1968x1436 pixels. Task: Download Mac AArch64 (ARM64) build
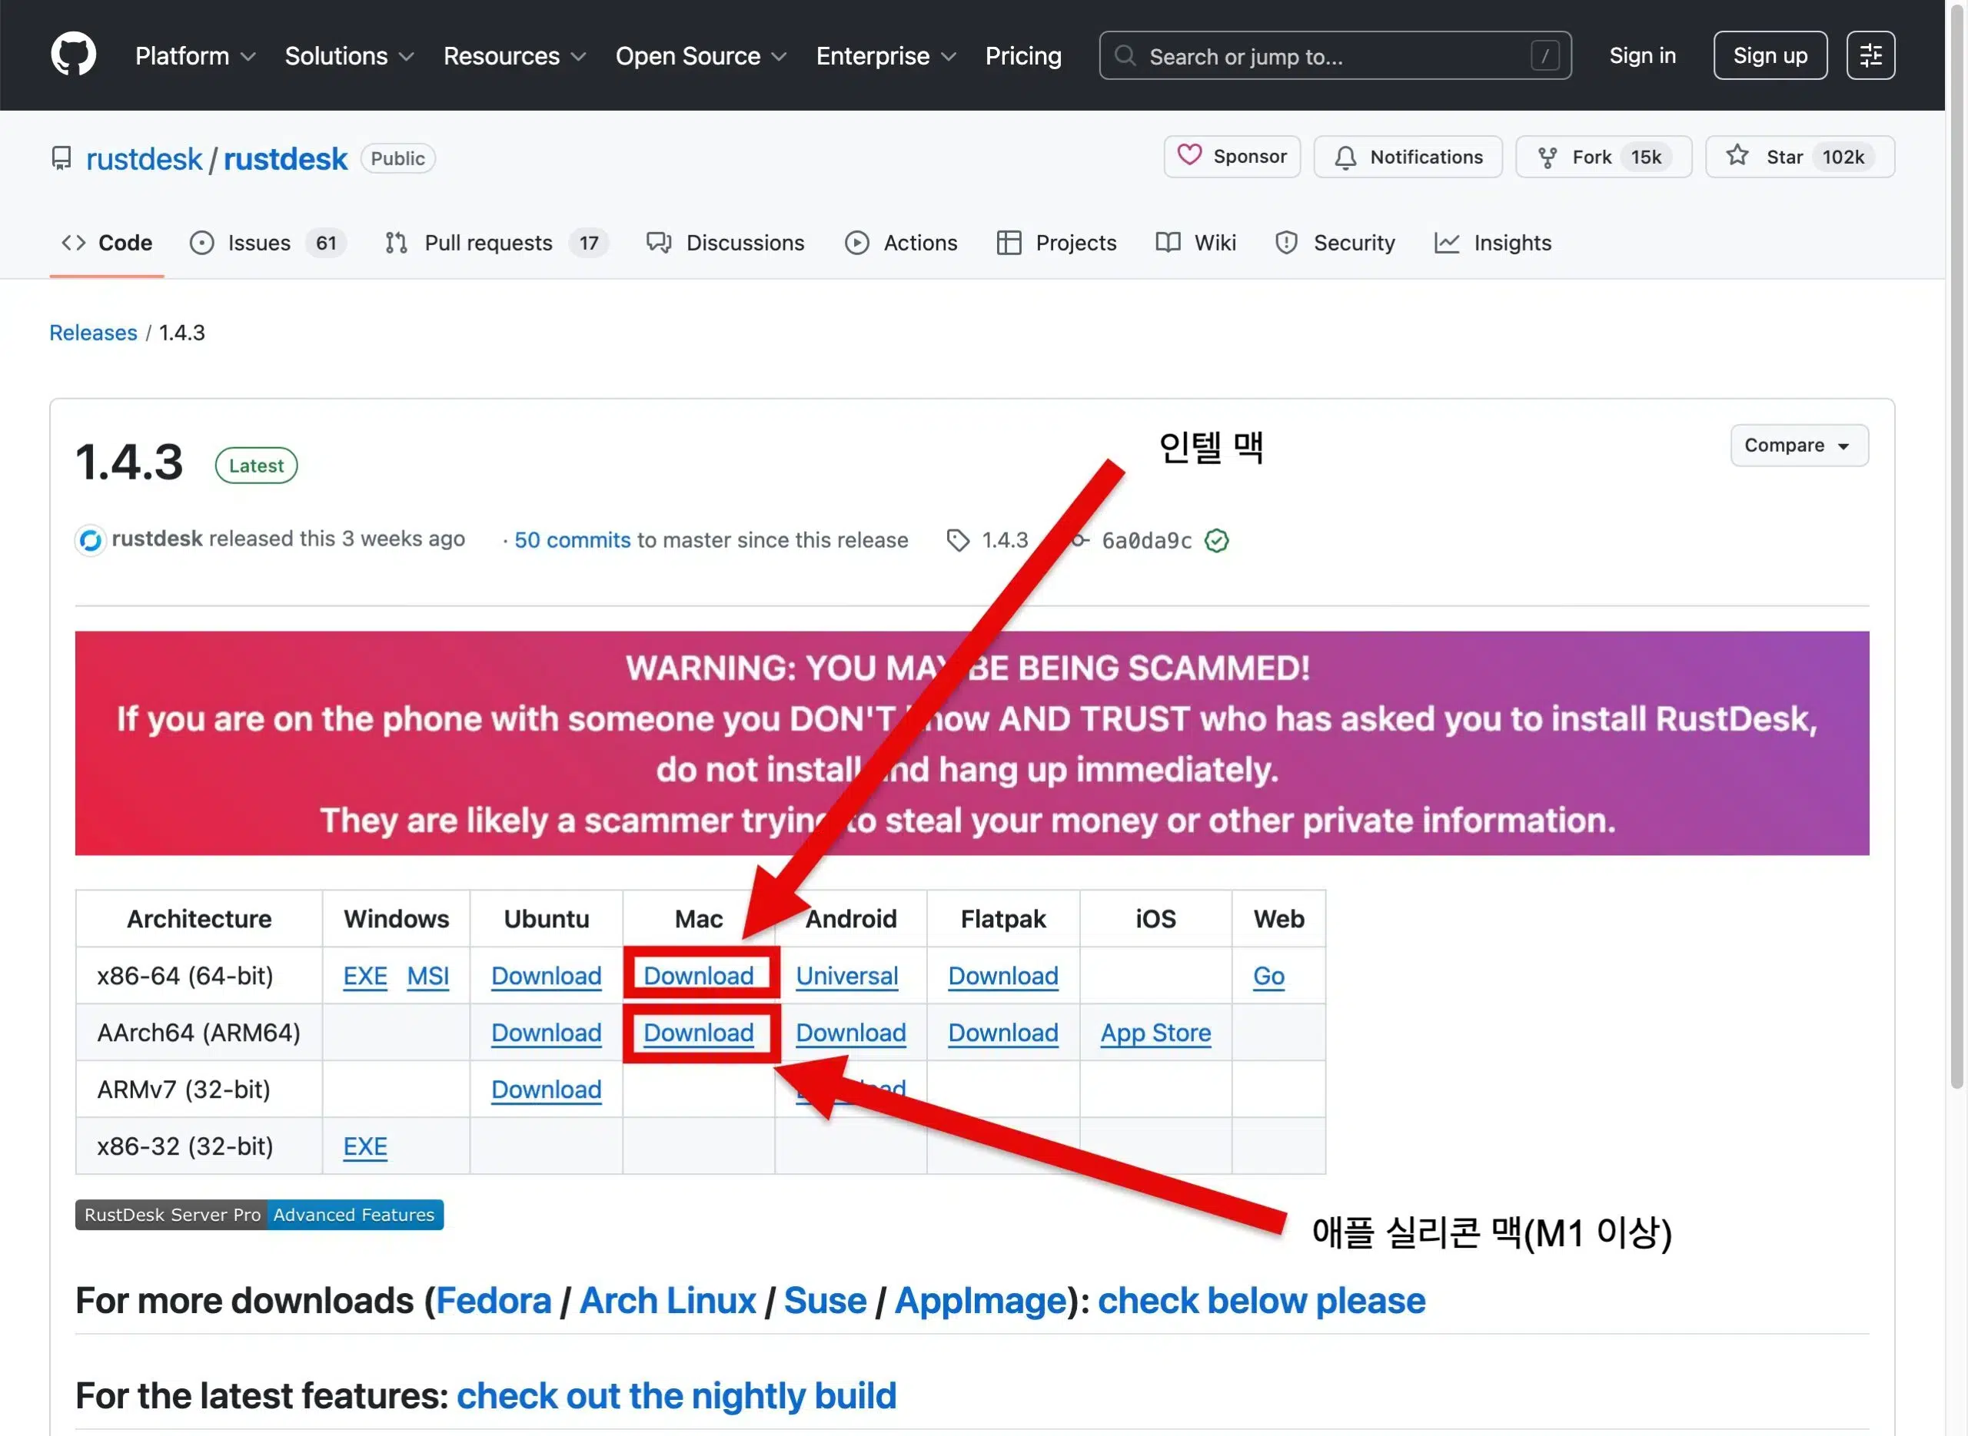coord(698,1033)
